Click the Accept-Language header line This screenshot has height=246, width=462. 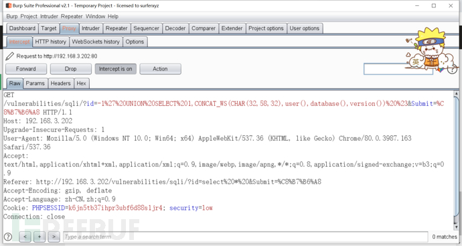coord(60,199)
